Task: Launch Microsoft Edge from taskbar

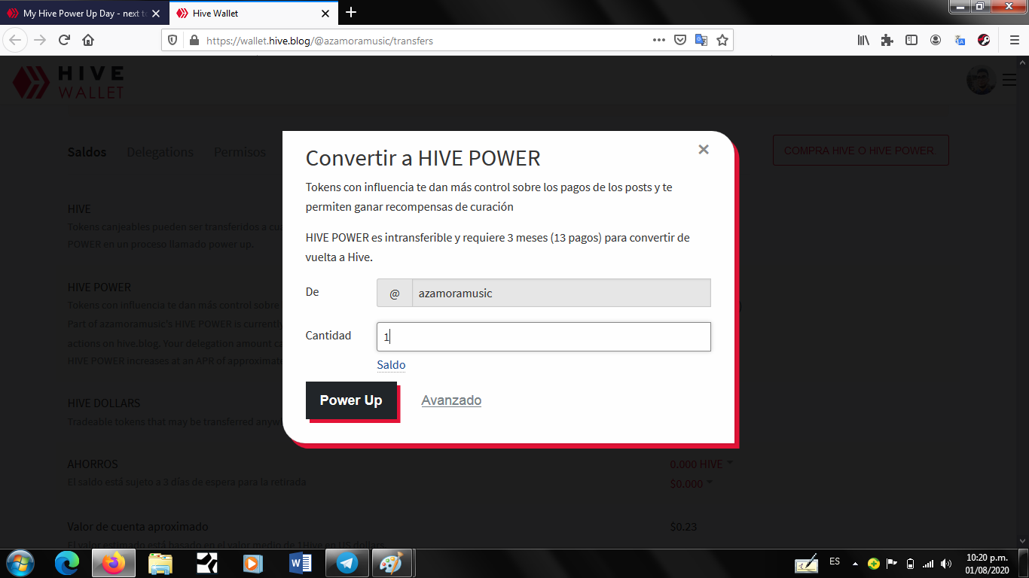Action: click(x=66, y=563)
